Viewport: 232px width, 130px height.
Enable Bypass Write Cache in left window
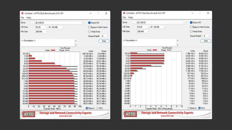tap(89, 27)
